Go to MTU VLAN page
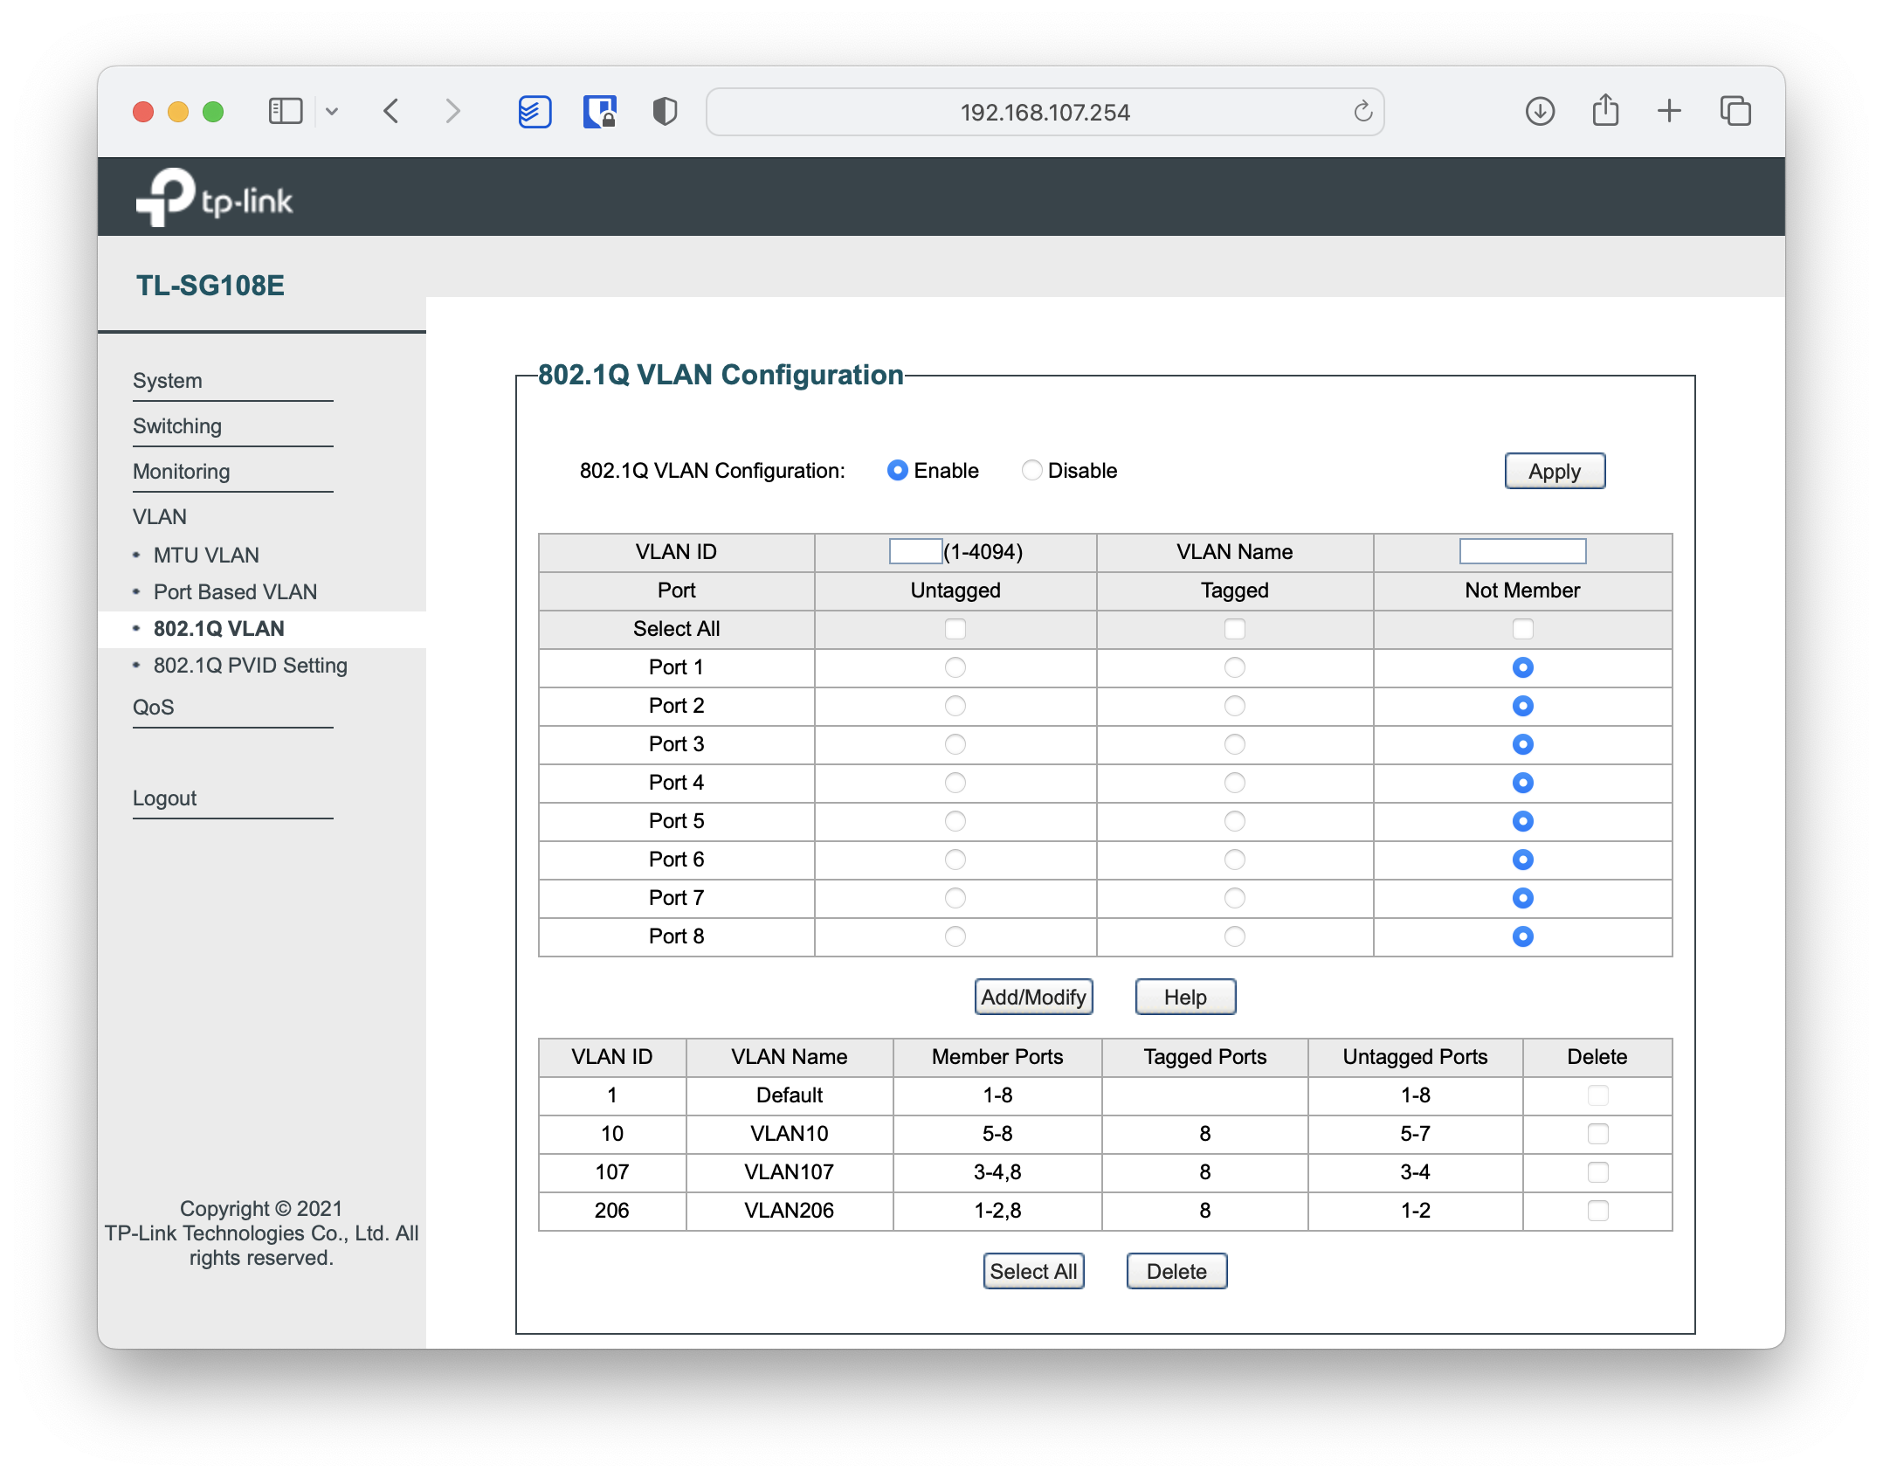1883x1478 pixels. (x=206, y=556)
